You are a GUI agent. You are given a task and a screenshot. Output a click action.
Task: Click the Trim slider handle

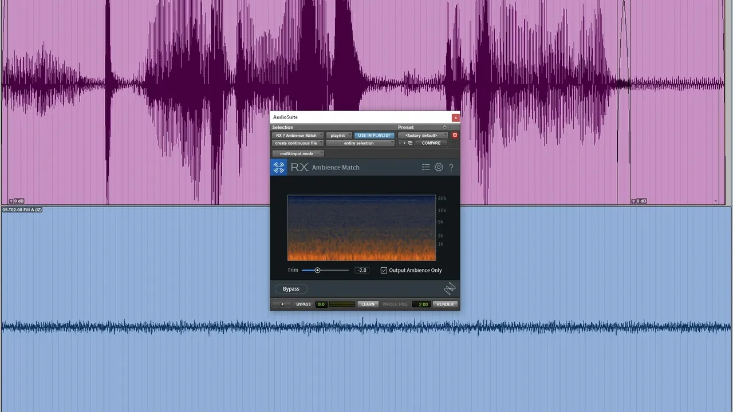tap(317, 270)
